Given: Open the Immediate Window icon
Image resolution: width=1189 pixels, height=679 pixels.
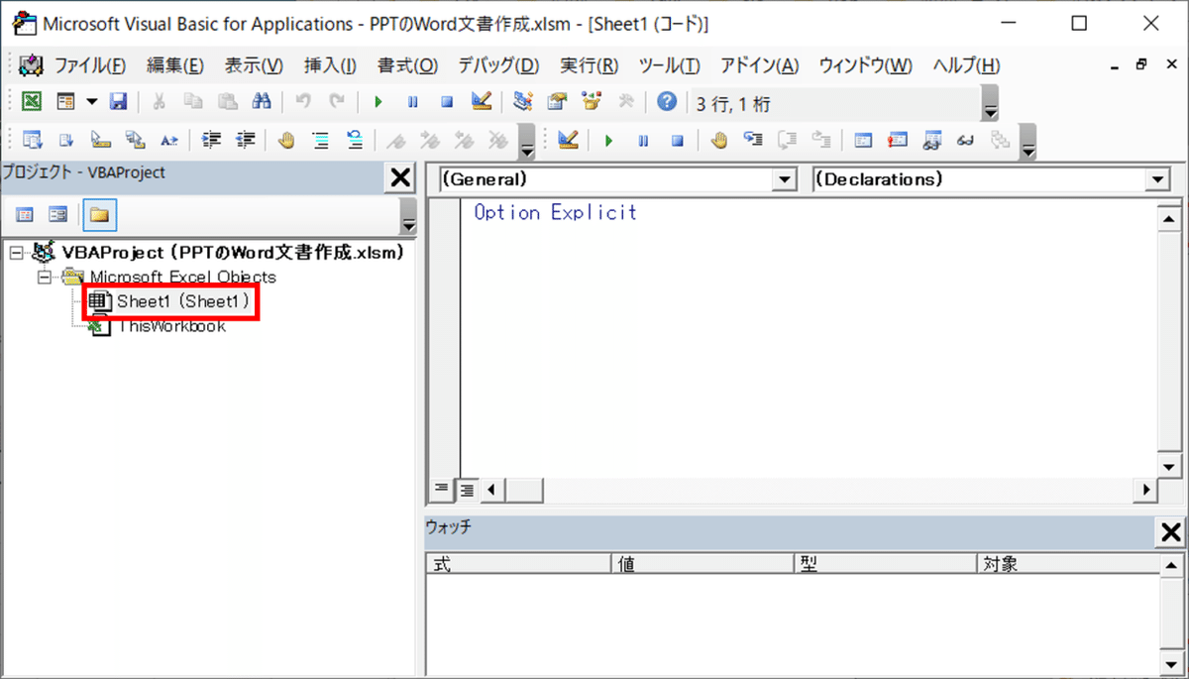Looking at the screenshot, I should coord(898,141).
